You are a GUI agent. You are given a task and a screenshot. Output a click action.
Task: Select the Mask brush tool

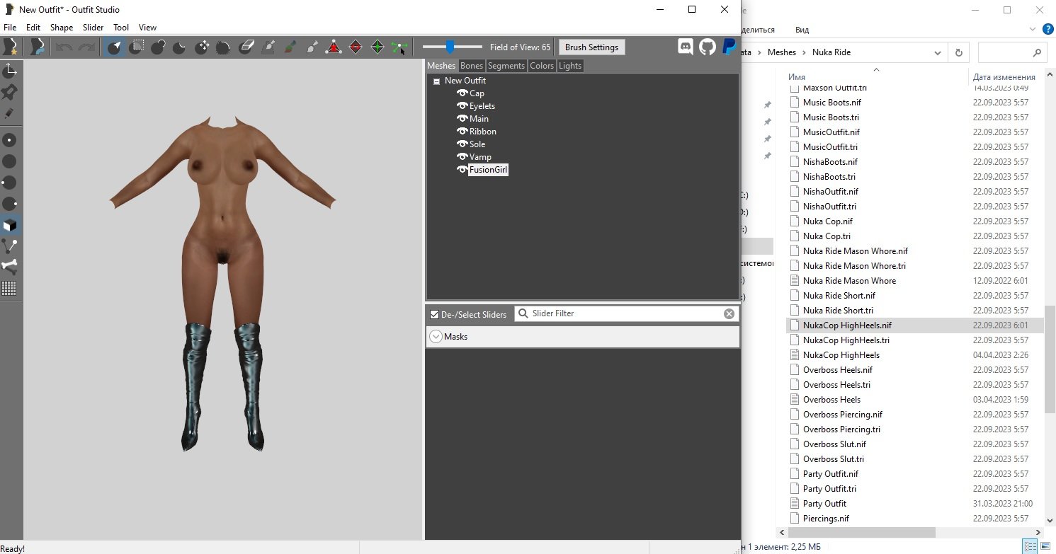(136, 47)
